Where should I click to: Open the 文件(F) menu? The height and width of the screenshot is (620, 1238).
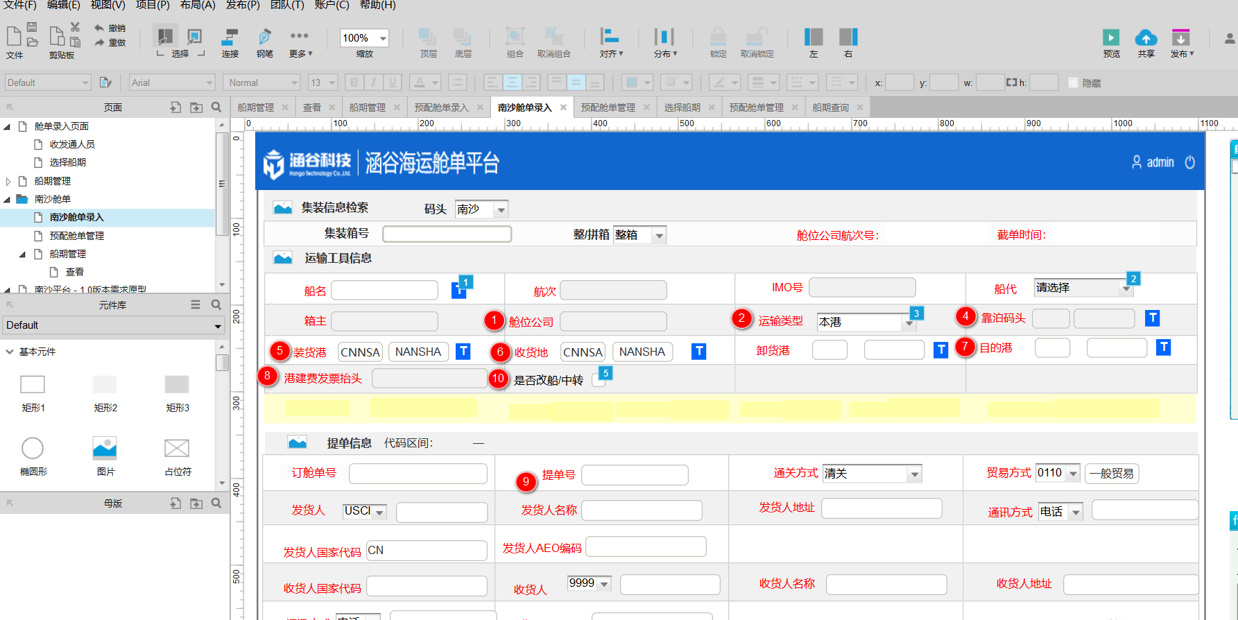(20, 5)
